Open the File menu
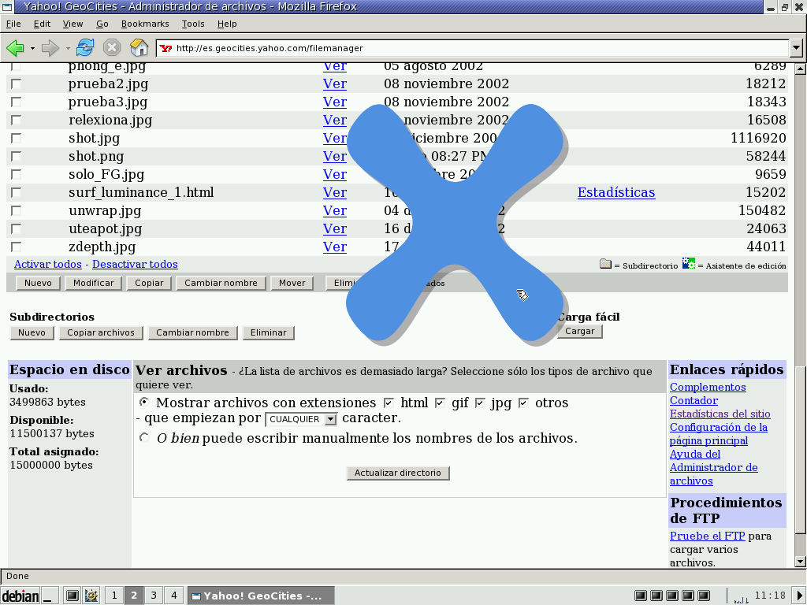Viewport: 807px width, 605px height. coord(13,24)
